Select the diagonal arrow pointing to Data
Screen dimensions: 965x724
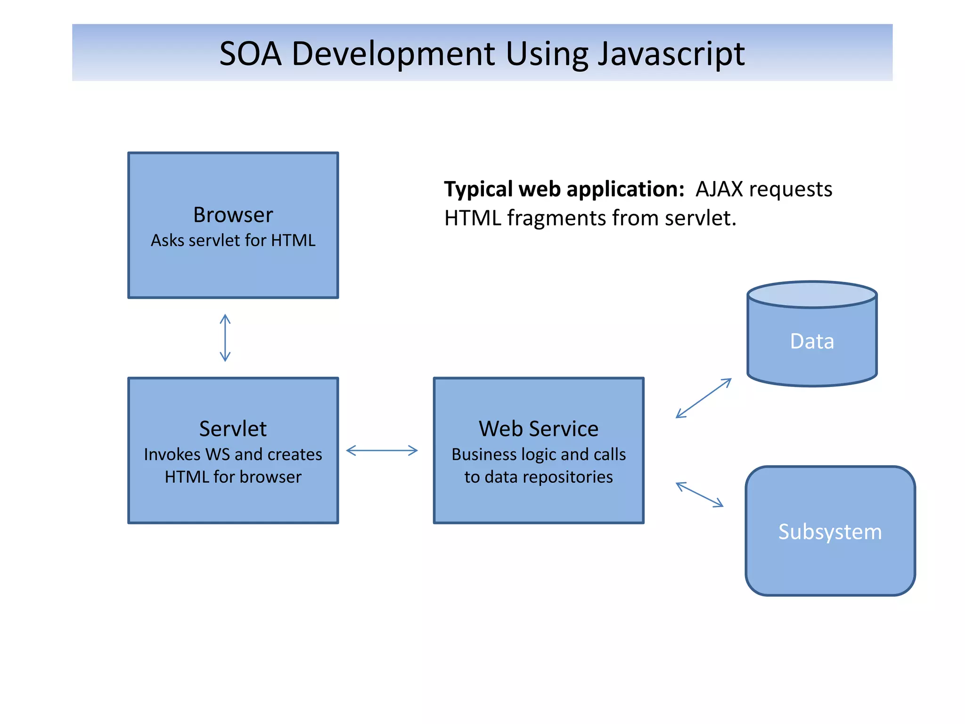click(703, 398)
